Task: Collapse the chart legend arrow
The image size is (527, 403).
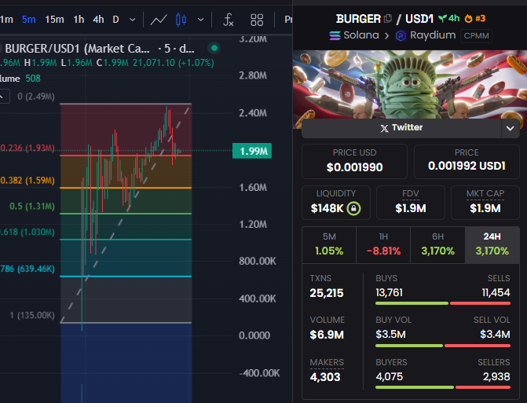Action: point(2,97)
